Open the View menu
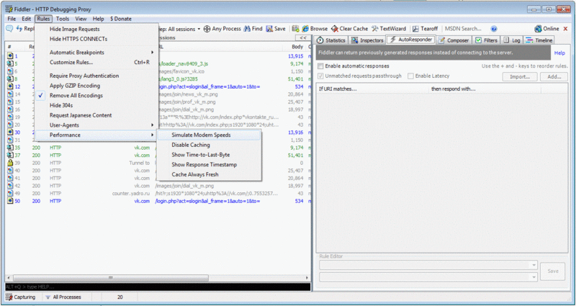This screenshot has width=576, height=306. [x=81, y=19]
